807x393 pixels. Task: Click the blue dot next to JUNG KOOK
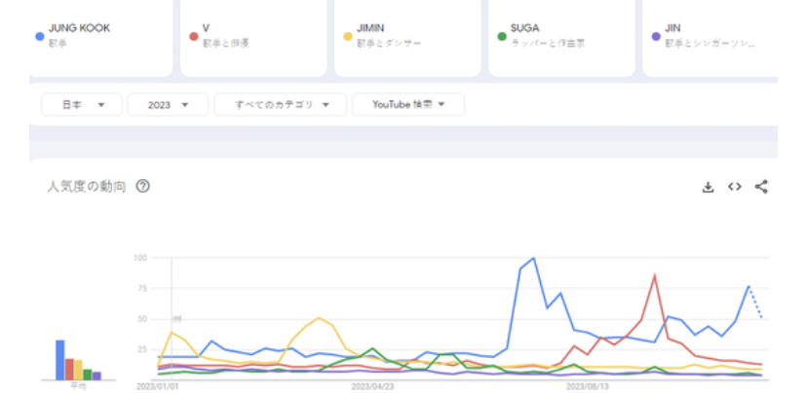(39, 36)
